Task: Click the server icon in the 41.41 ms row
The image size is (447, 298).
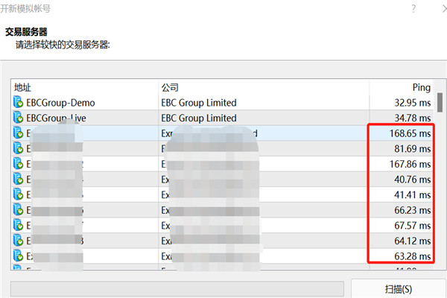Action: pos(18,194)
